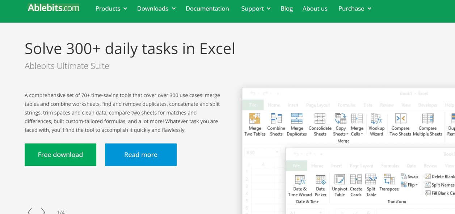Image resolution: width=455 pixels, height=214 pixels.
Task: Open Data tab in back Excel window
Action: [x=368, y=105]
